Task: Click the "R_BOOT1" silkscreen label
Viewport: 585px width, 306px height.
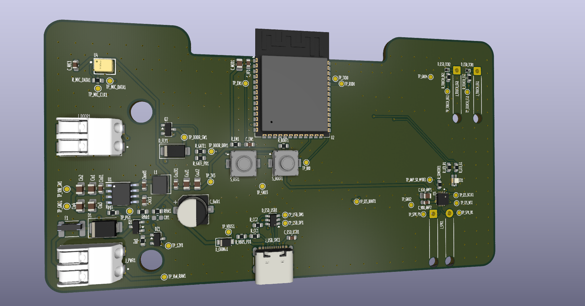Action: coord(283,140)
